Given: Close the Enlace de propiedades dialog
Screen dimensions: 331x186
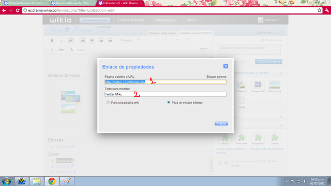Looking at the screenshot, I should coord(225,66).
